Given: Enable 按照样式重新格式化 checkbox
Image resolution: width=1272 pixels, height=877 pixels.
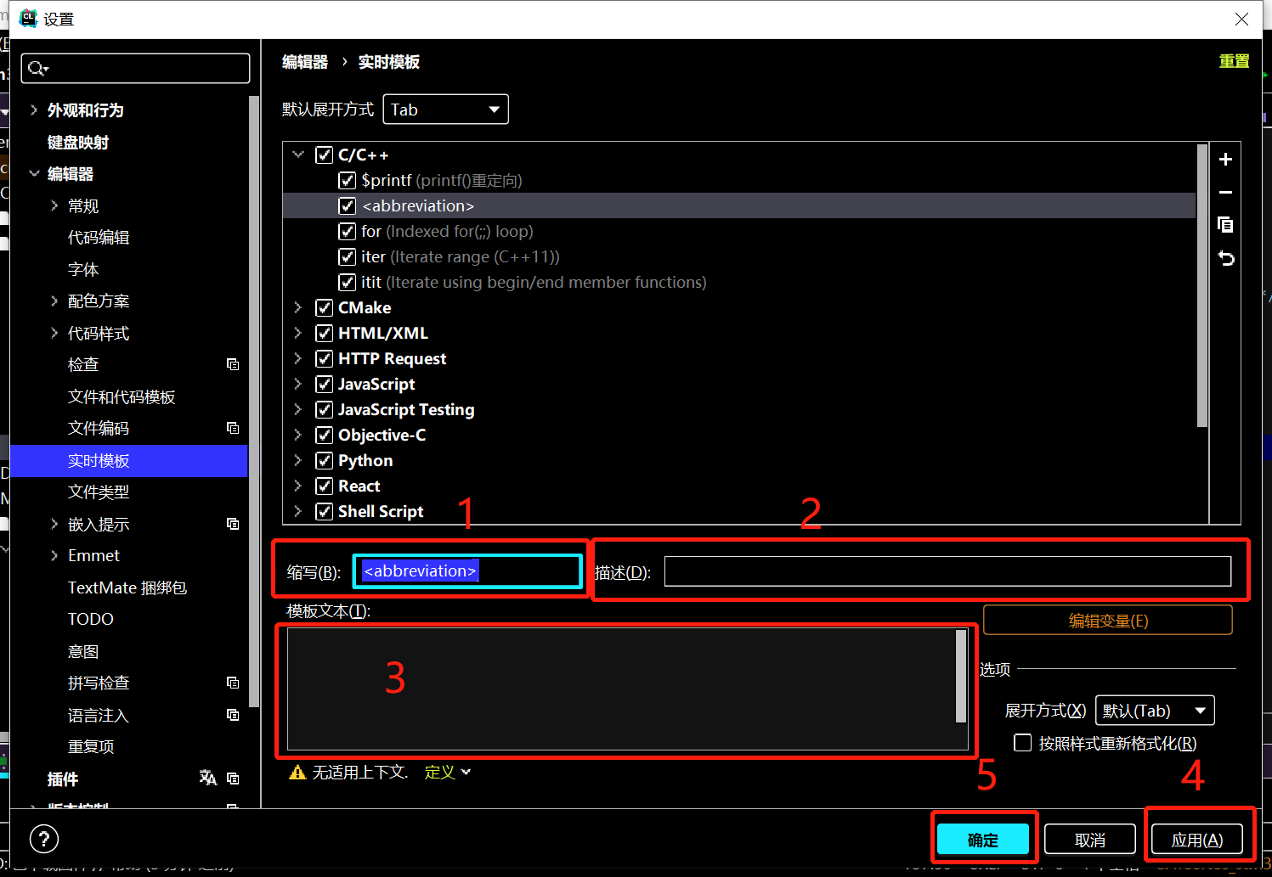Looking at the screenshot, I should coord(1023,743).
